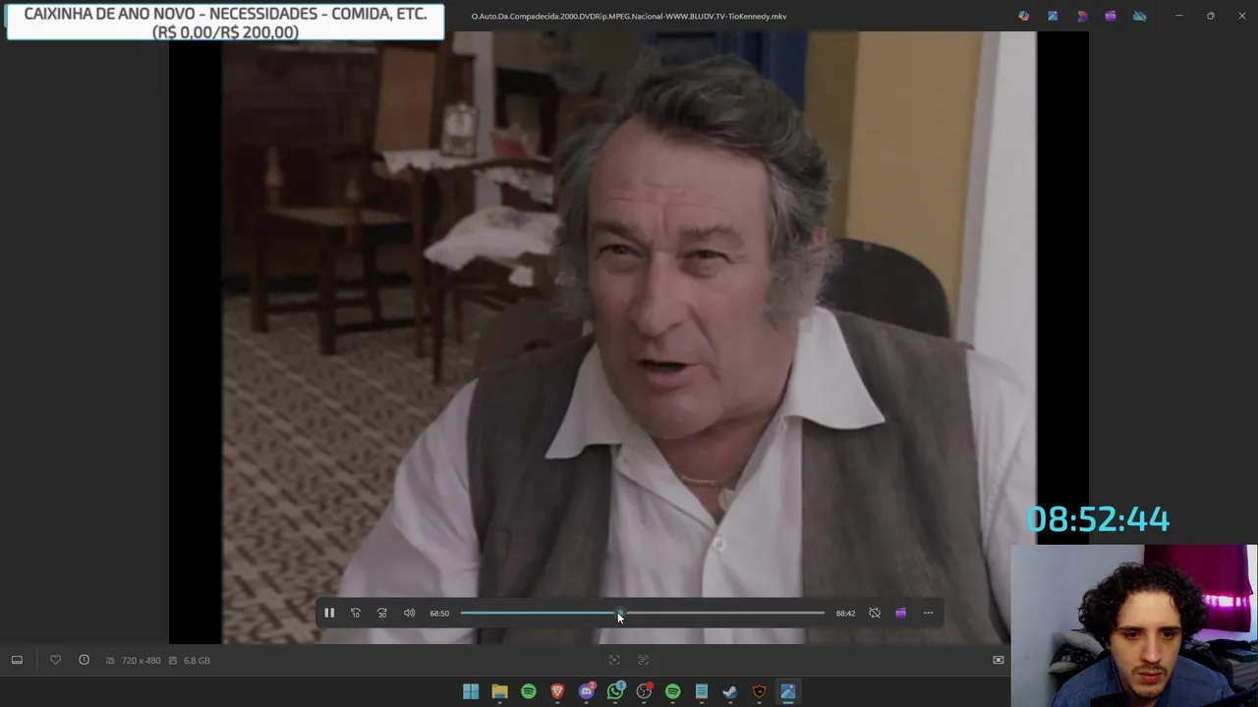The width and height of the screenshot is (1258, 707).
Task: Restore down the Photos window
Action: click(x=1211, y=16)
